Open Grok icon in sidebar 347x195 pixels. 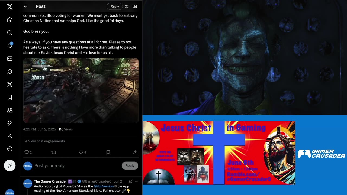coord(10,71)
